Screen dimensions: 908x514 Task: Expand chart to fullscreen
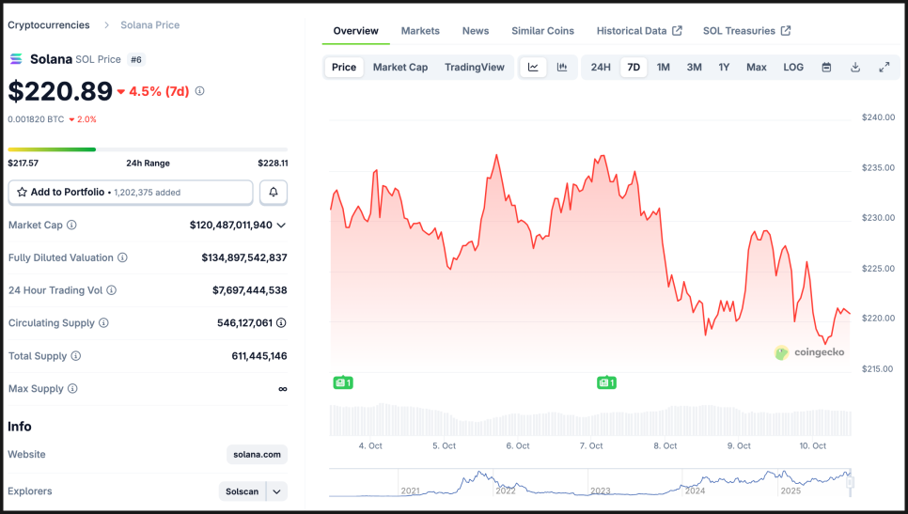885,68
